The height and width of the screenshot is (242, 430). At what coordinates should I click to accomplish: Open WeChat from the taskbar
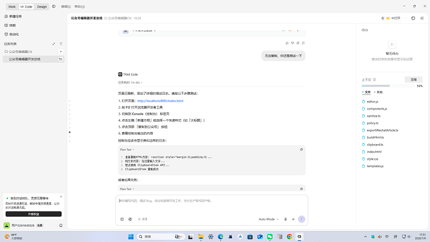(270, 236)
